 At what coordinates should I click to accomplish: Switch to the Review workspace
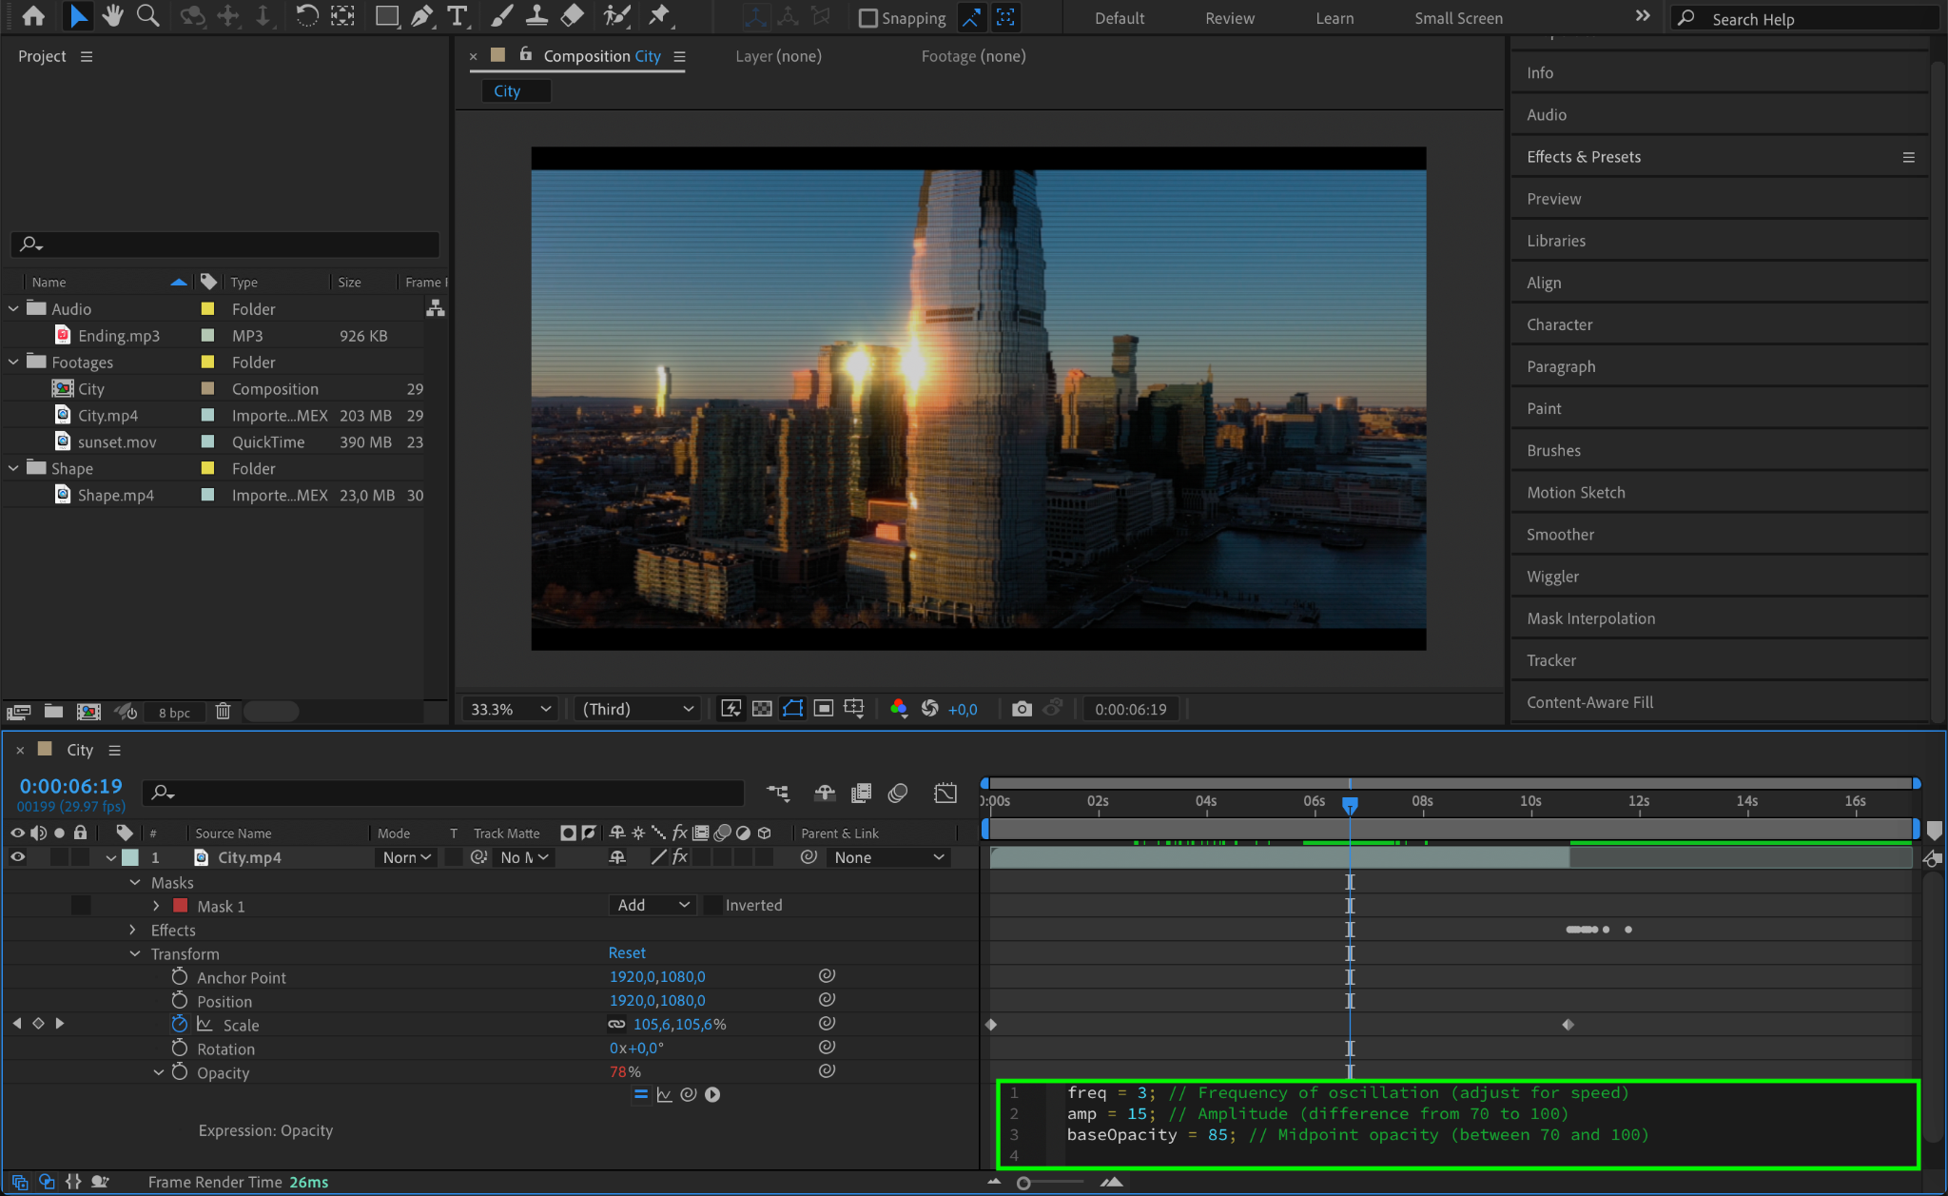(x=1229, y=18)
